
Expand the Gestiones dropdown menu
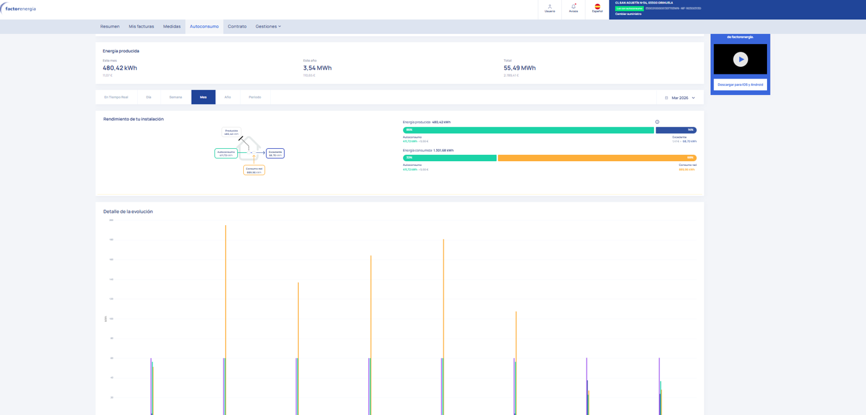tap(268, 26)
